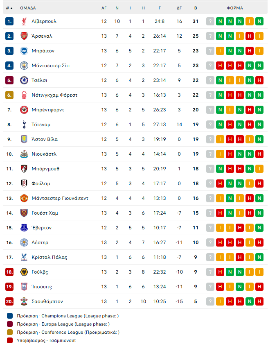Sort standings by points column Β
268x351 pixels.
tap(196, 8)
